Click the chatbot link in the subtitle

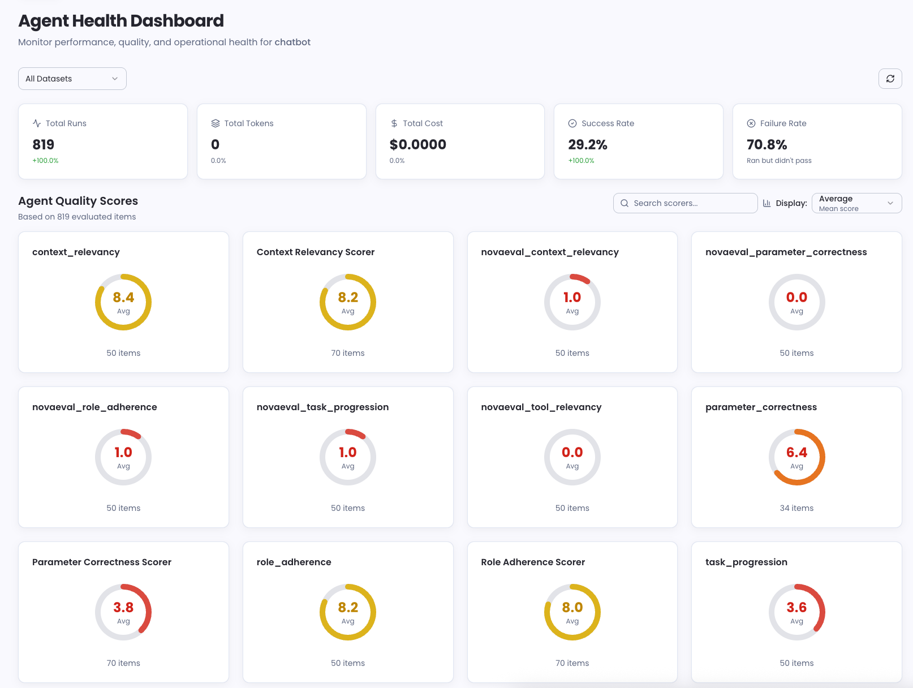[292, 42]
